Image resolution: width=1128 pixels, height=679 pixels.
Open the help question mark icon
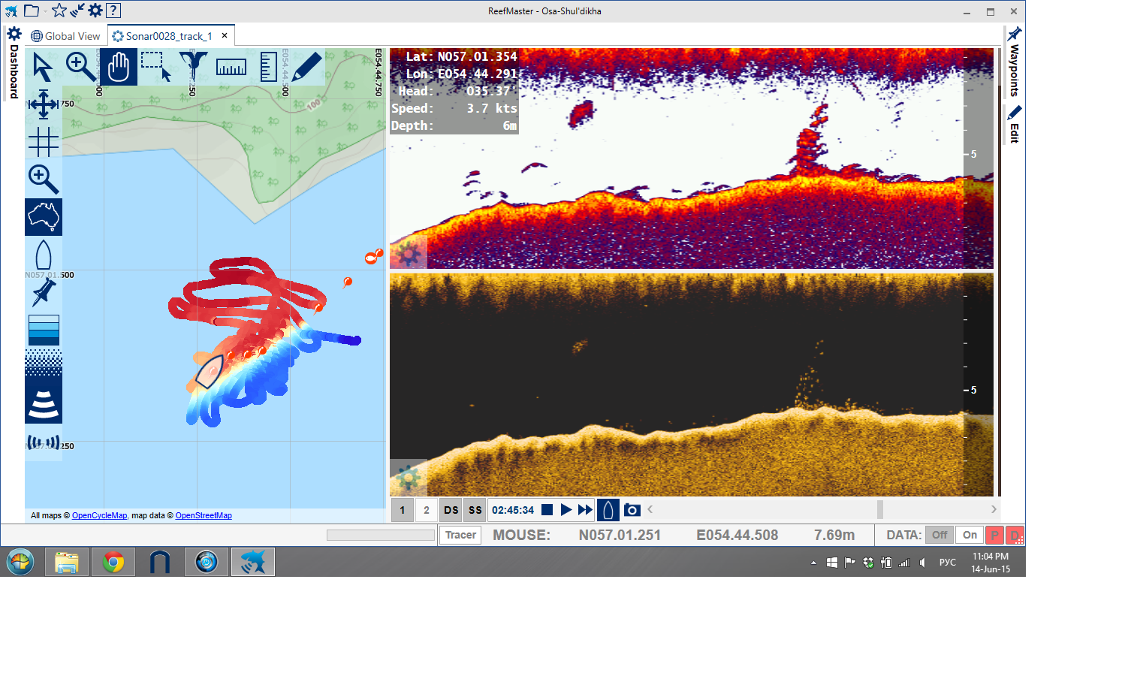[x=113, y=11]
